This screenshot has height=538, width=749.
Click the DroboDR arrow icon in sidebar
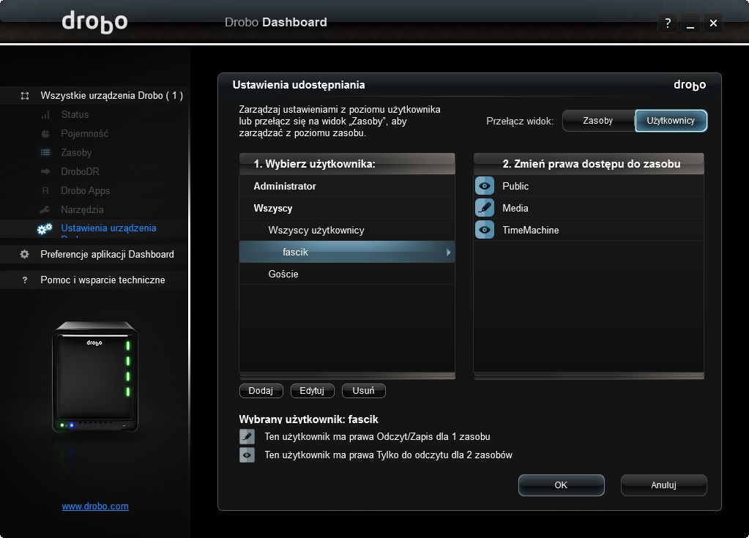coord(45,171)
